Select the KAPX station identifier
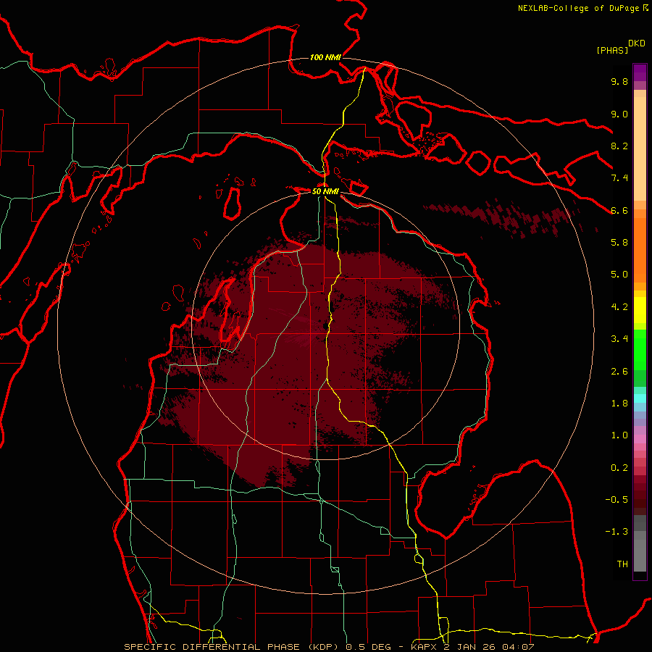This screenshot has width=652, height=652. pos(425,647)
